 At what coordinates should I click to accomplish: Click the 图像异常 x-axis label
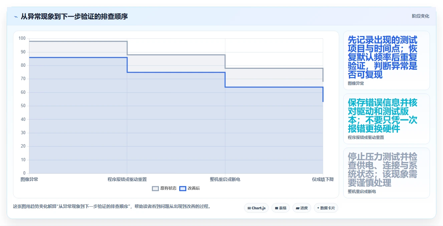coord(29,179)
